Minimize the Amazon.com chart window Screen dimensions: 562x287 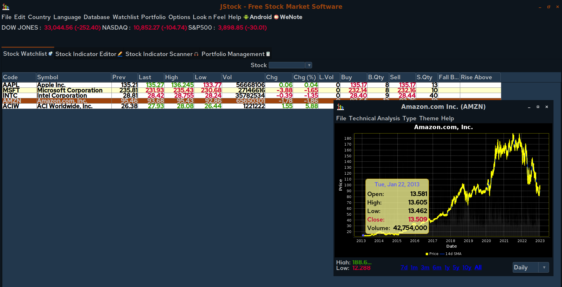tap(529, 107)
